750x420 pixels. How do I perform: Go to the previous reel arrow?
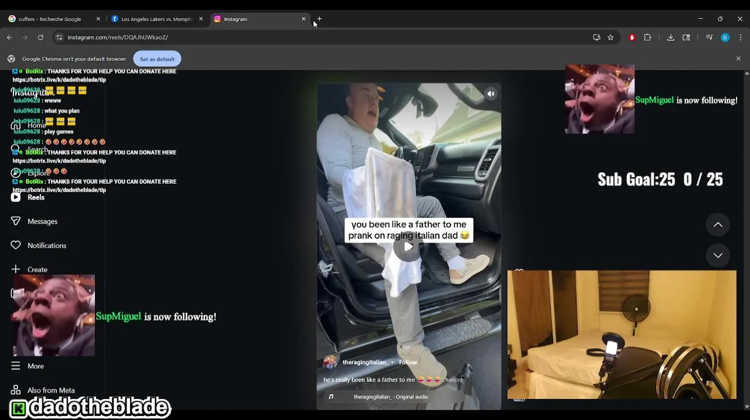(x=718, y=225)
